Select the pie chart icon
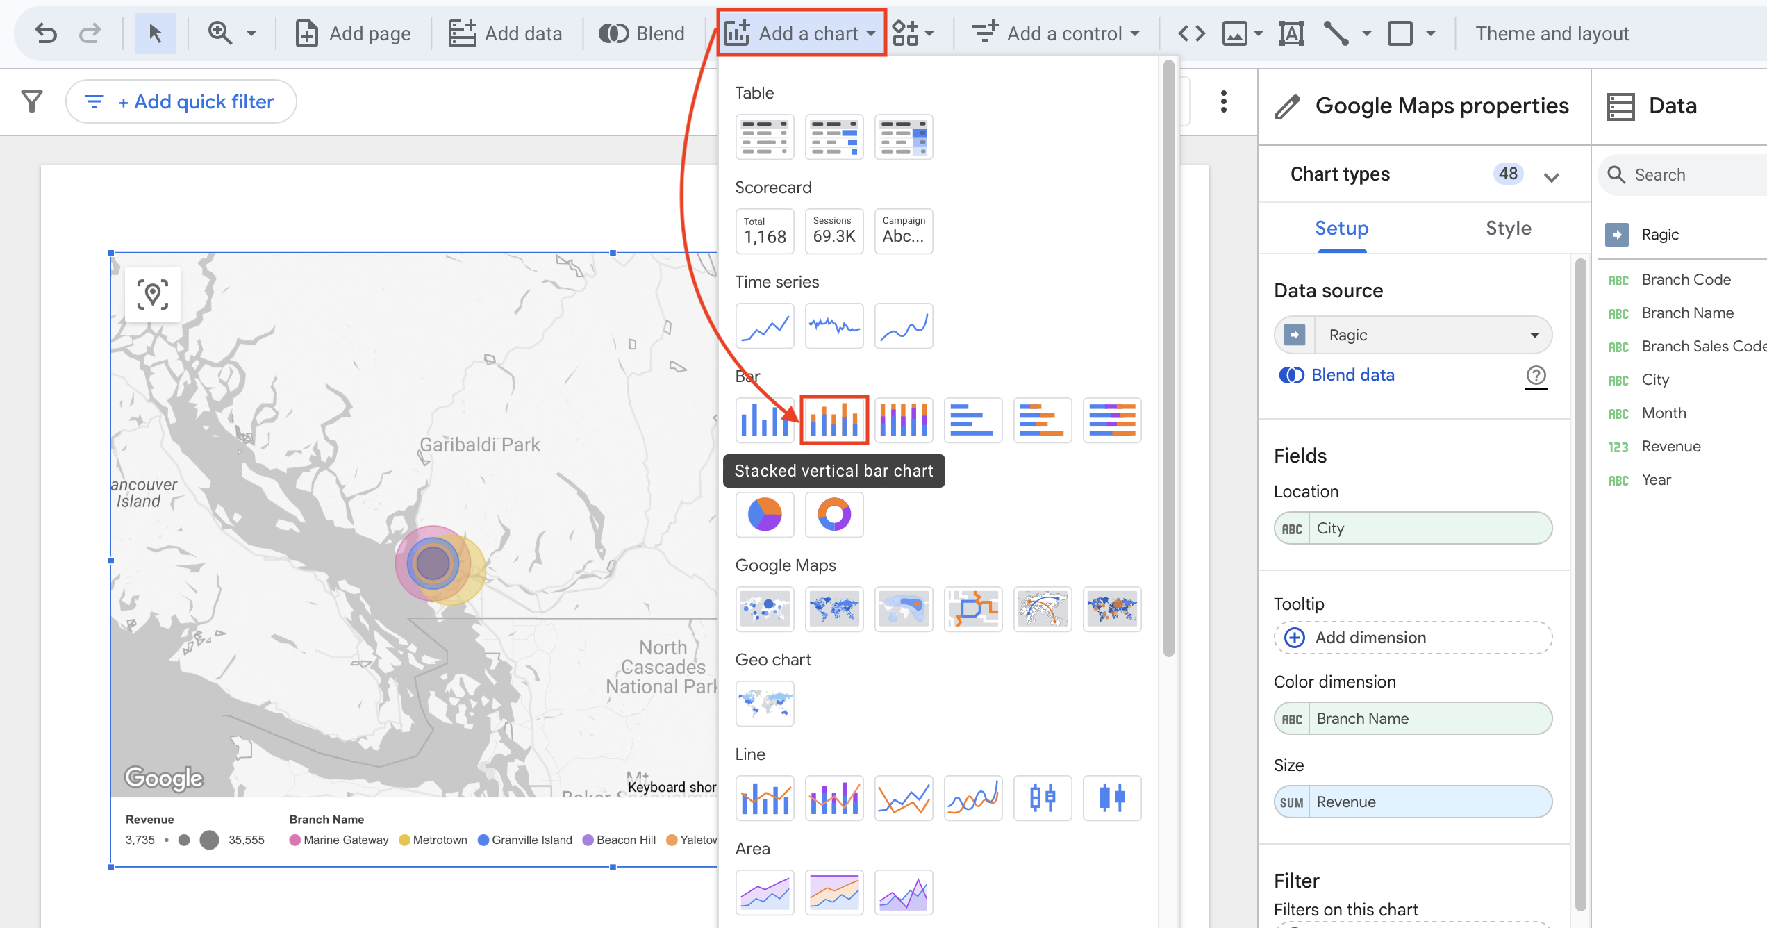Image resolution: width=1767 pixels, height=928 pixels. pyautogui.click(x=765, y=515)
